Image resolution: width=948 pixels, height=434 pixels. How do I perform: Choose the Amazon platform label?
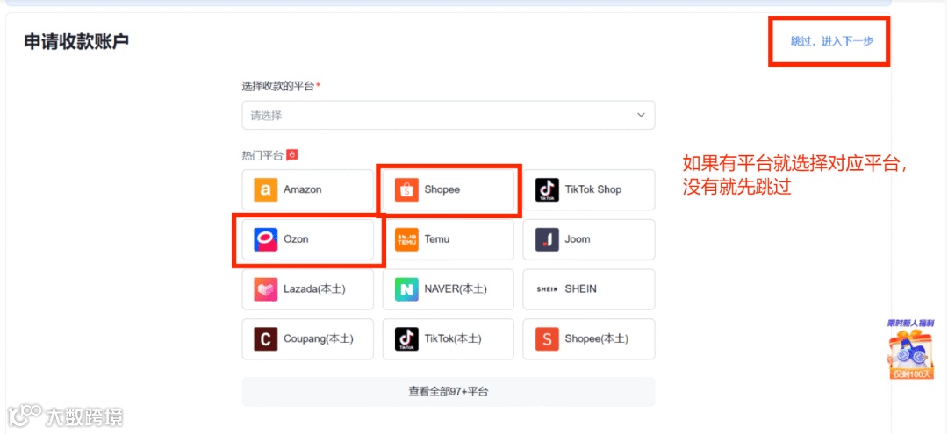pos(302,189)
